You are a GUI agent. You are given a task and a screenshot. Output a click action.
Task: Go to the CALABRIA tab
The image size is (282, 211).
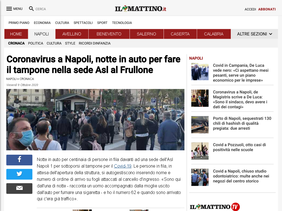(x=214, y=34)
